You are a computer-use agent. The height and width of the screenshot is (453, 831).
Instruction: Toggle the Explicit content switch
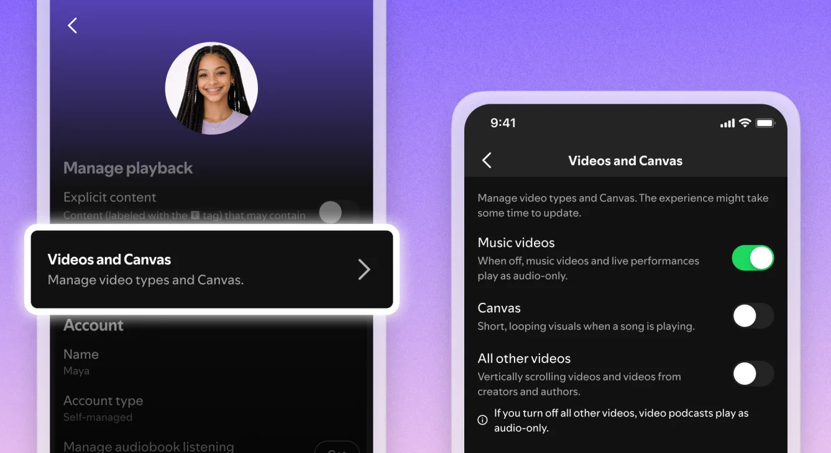(x=339, y=212)
